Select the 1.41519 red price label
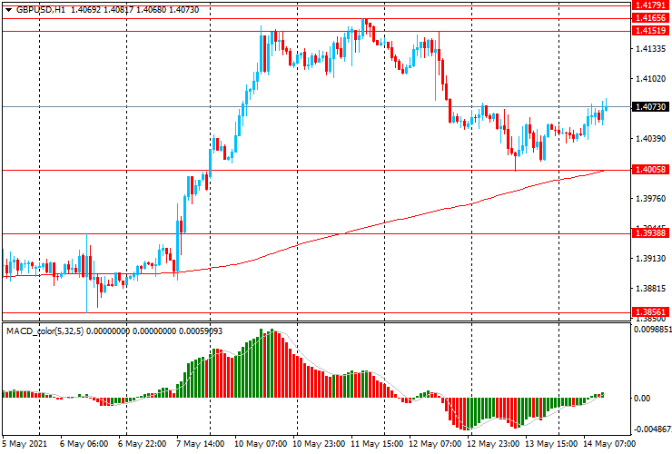 point(650,31)
